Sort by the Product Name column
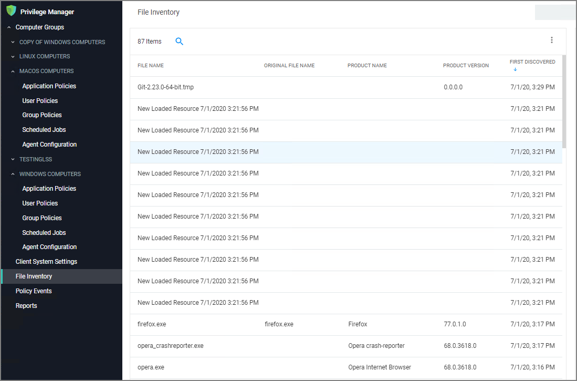Image resolution: width=577 pixels, height=381 pixels. point(366,65)
